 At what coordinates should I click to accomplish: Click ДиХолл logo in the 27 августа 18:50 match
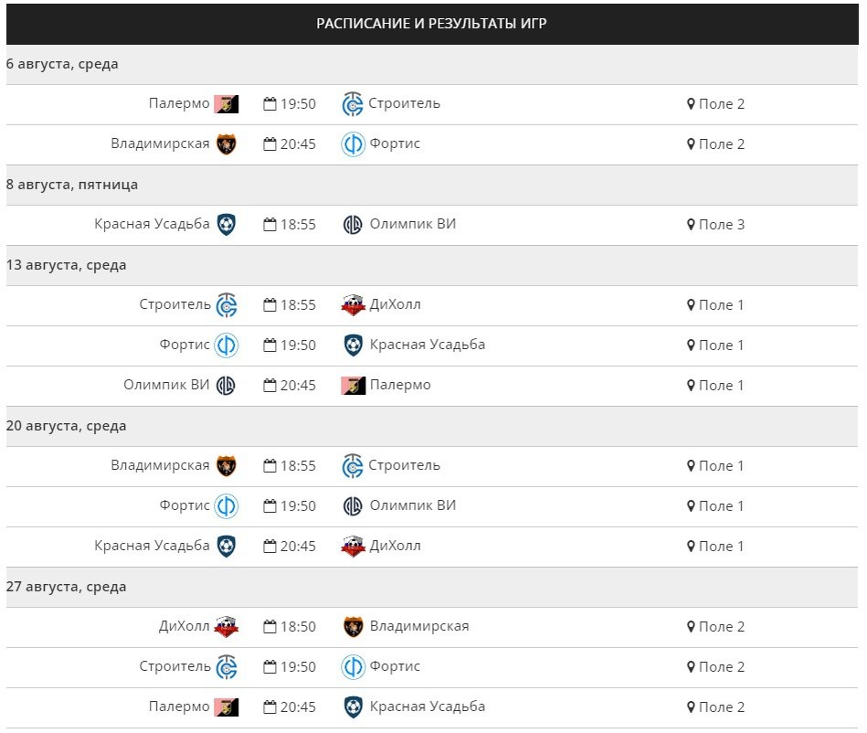(x=226, y=627)
